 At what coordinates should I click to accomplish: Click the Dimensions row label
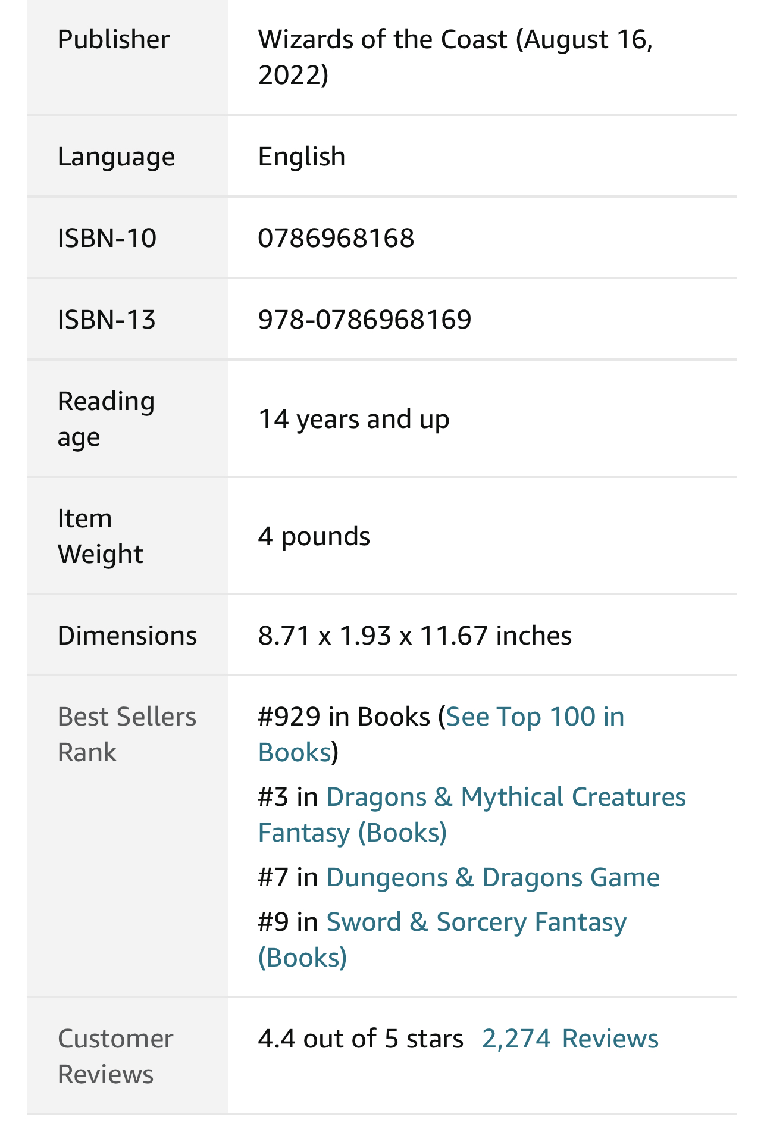click(x=127, y=636)
